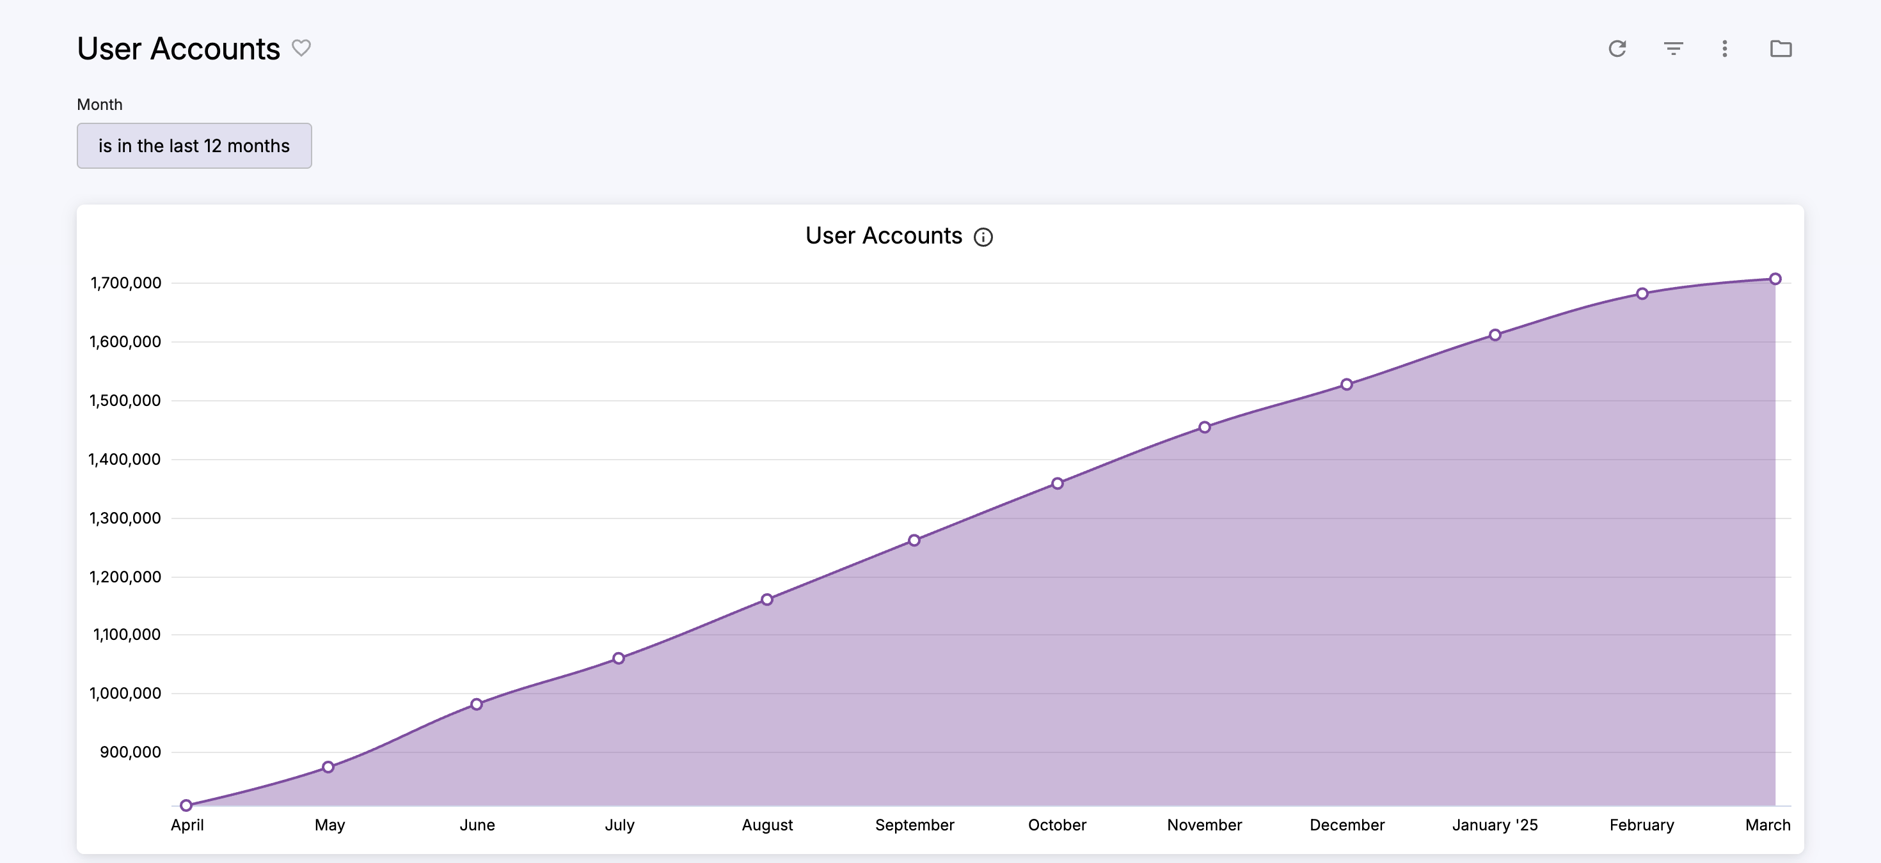
Task: Select the July data point
Action: coord(619,658)
